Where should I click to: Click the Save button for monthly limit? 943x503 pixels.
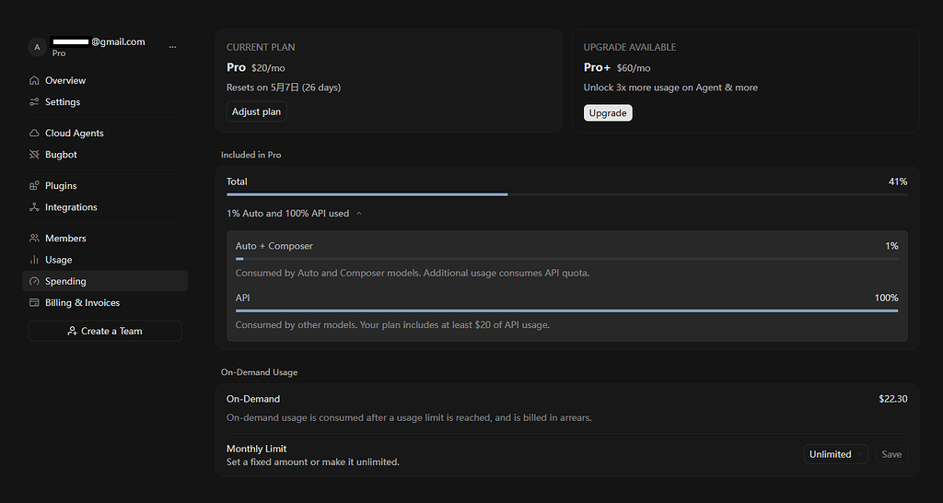(x=891, y=454)
